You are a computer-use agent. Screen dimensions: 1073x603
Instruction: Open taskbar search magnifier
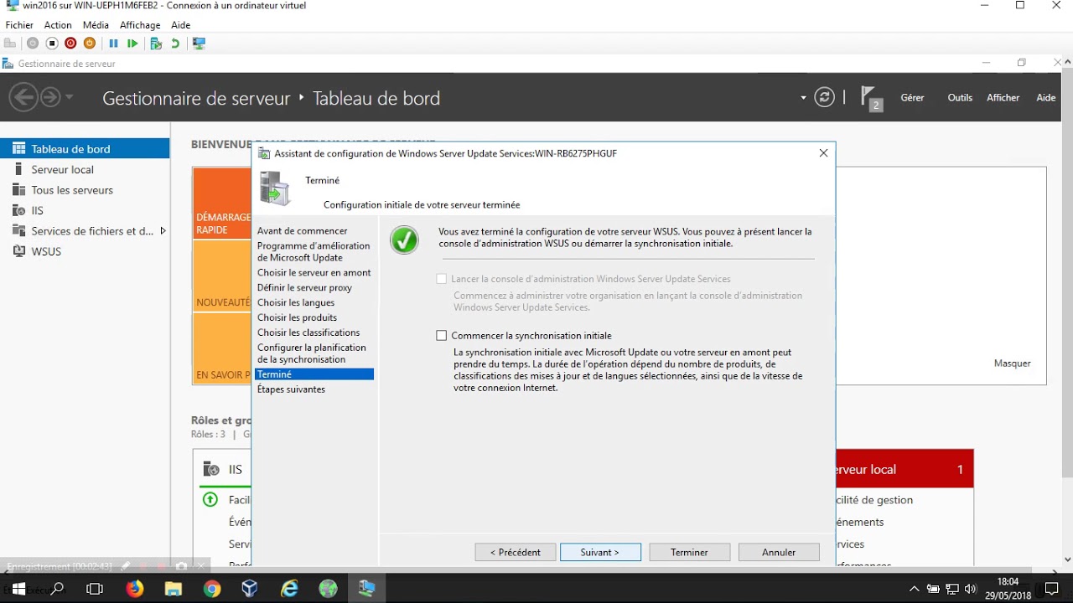58,590
